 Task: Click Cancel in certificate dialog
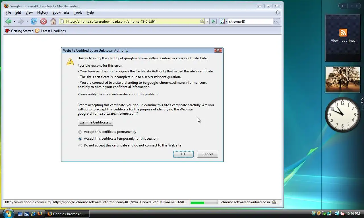[208, 154]
